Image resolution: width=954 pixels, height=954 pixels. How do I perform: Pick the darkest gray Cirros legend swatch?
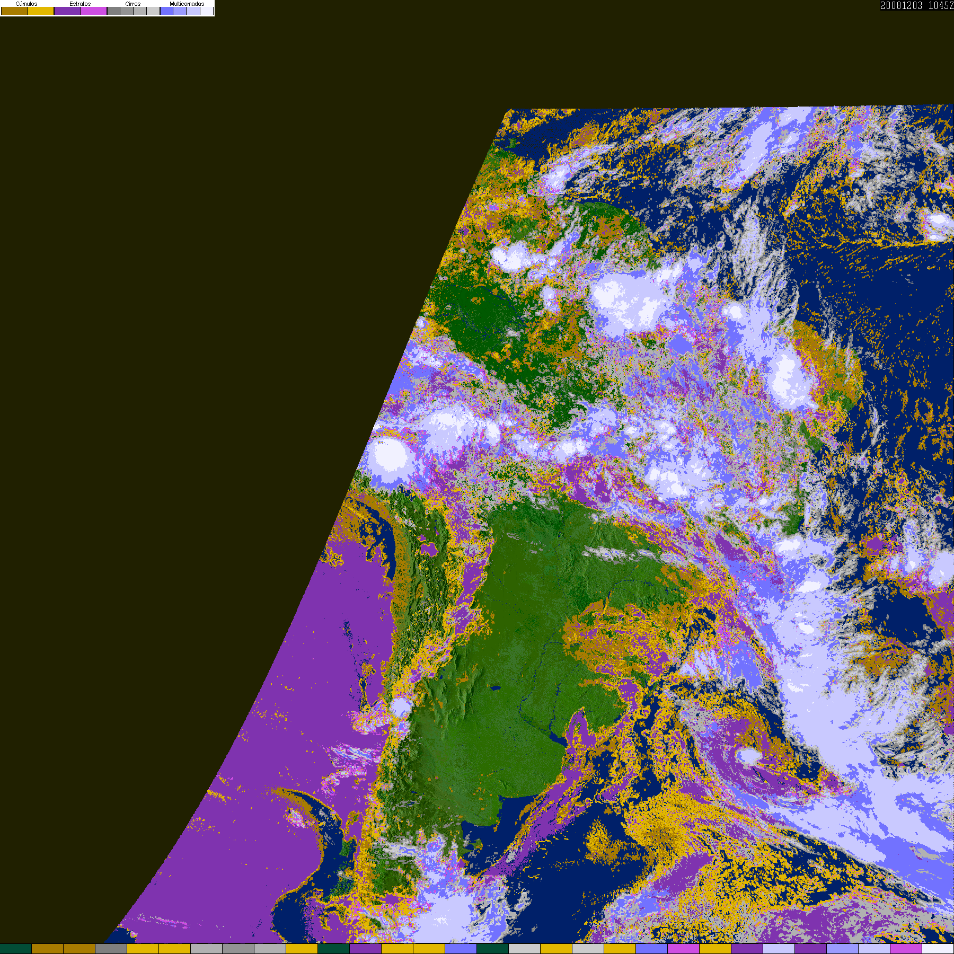113,11
